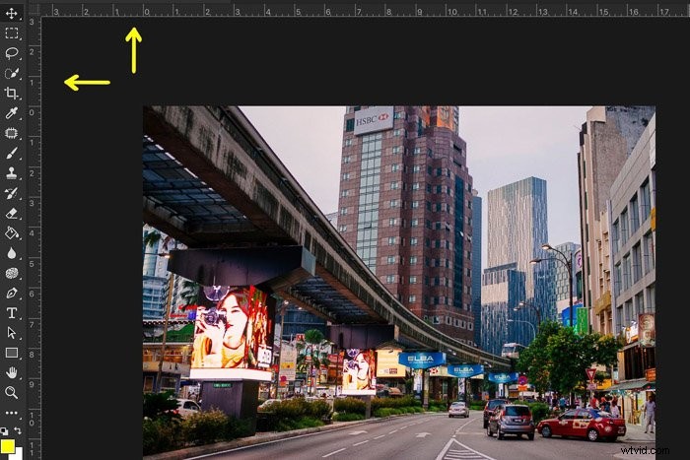Click the vertical ruler beside the toolbar
Screen dimensions: 690x460
[x=34, y=238]
